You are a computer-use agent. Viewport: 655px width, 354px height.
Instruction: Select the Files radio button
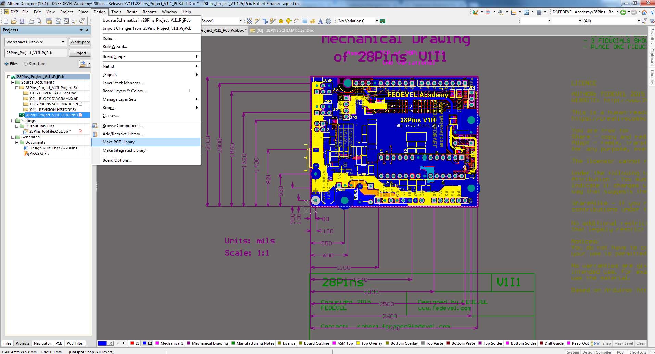[7, 64]
